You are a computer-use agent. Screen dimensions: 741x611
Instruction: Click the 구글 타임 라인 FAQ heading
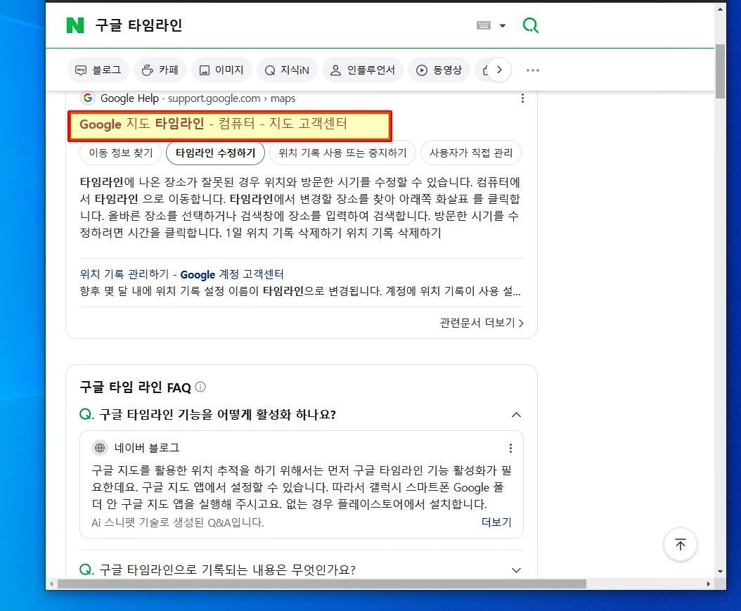click(135, 387)
